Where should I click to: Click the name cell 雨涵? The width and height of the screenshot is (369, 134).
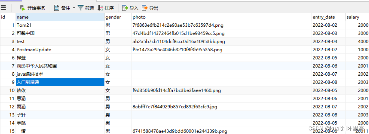click(x=60, y=107)
